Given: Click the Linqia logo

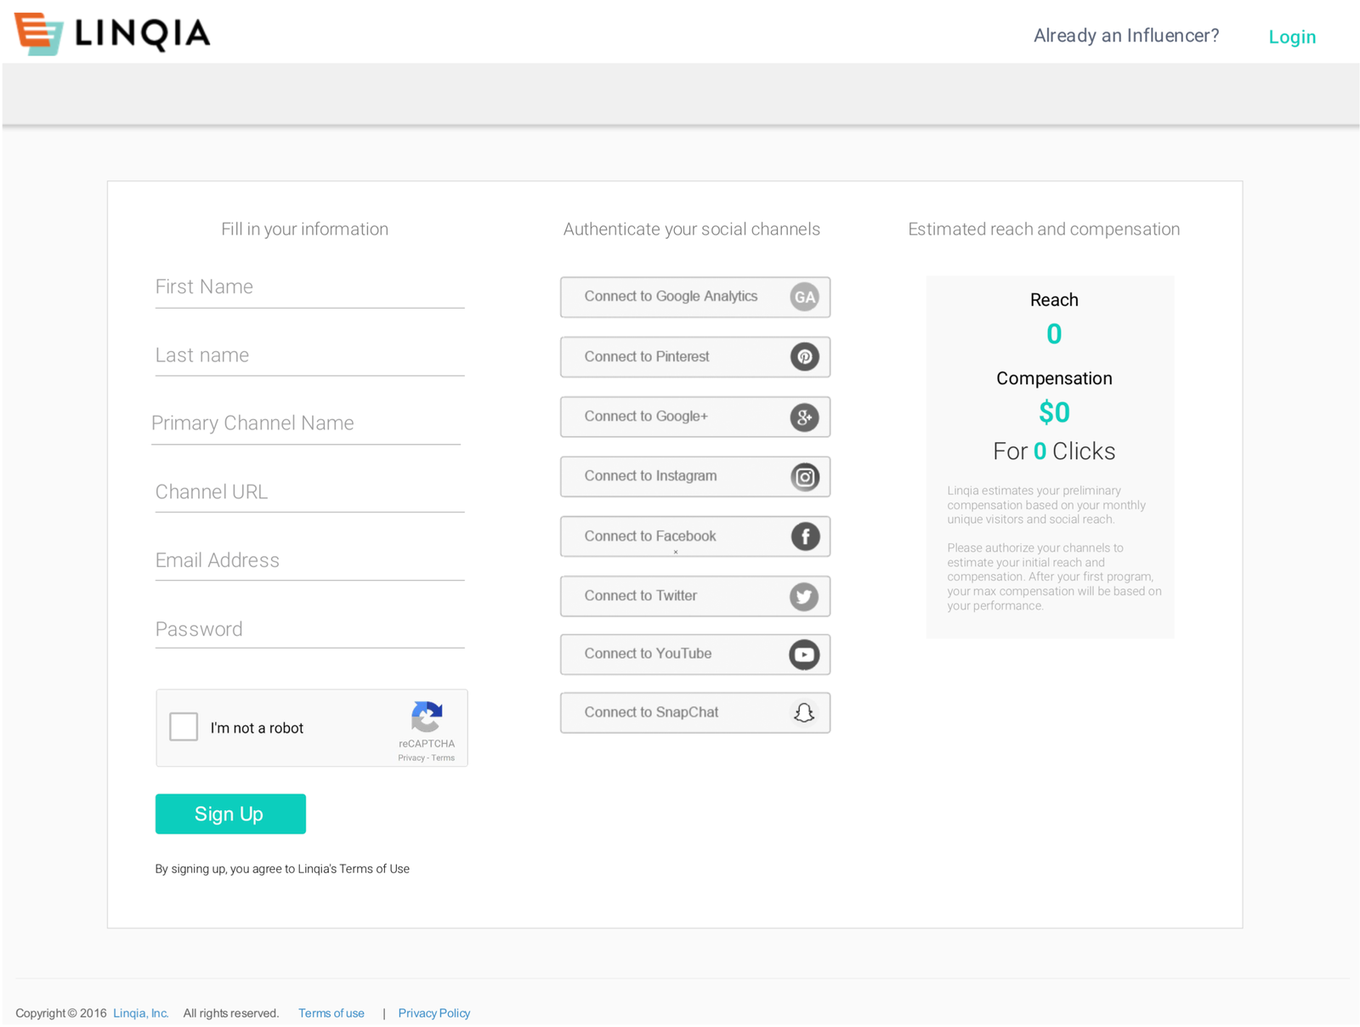Looking at the screenshot, I should 112,34.
